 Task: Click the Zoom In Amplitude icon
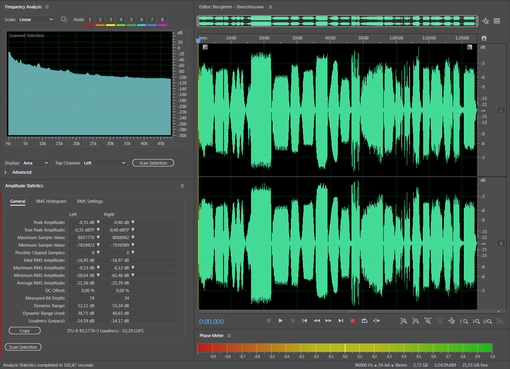tap(404, 321)
